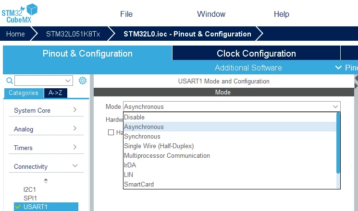This screenshot has height=211, width=358.
Task: Open the settings gear next to search
Action: click(83, 81)
